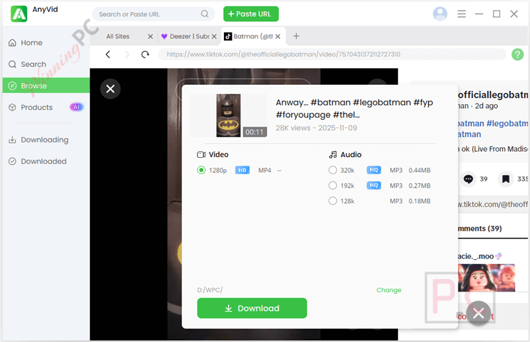Close the All Sites tab

point(150,36)
